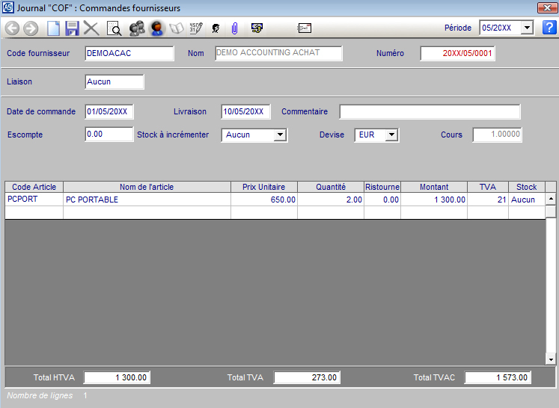
Task: Select the PC PORTABLE article name cell
Action: click(x=147, y=200)
